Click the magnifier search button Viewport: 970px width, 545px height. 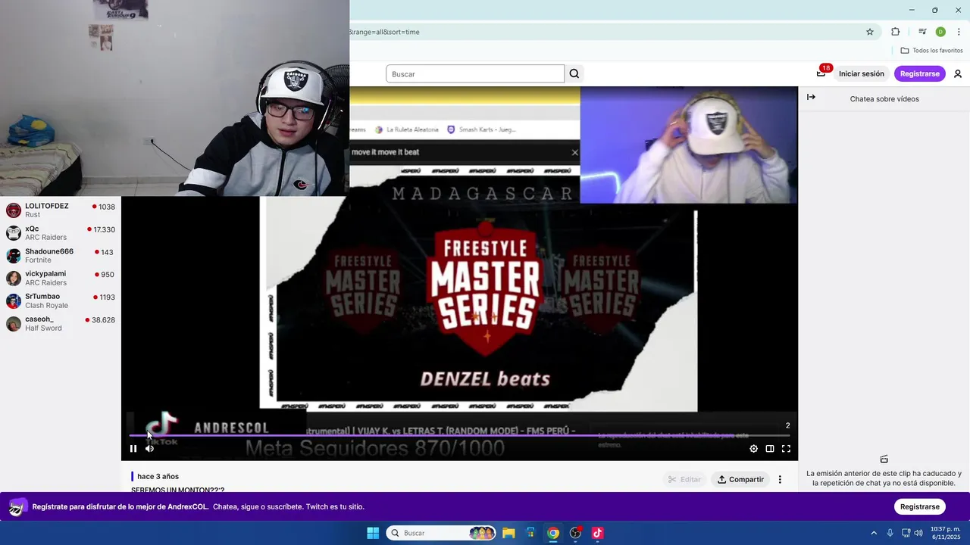(x=574, y=73)
